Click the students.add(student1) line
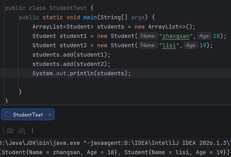Screen dimensions: 231x157 (x=71, y=55)
